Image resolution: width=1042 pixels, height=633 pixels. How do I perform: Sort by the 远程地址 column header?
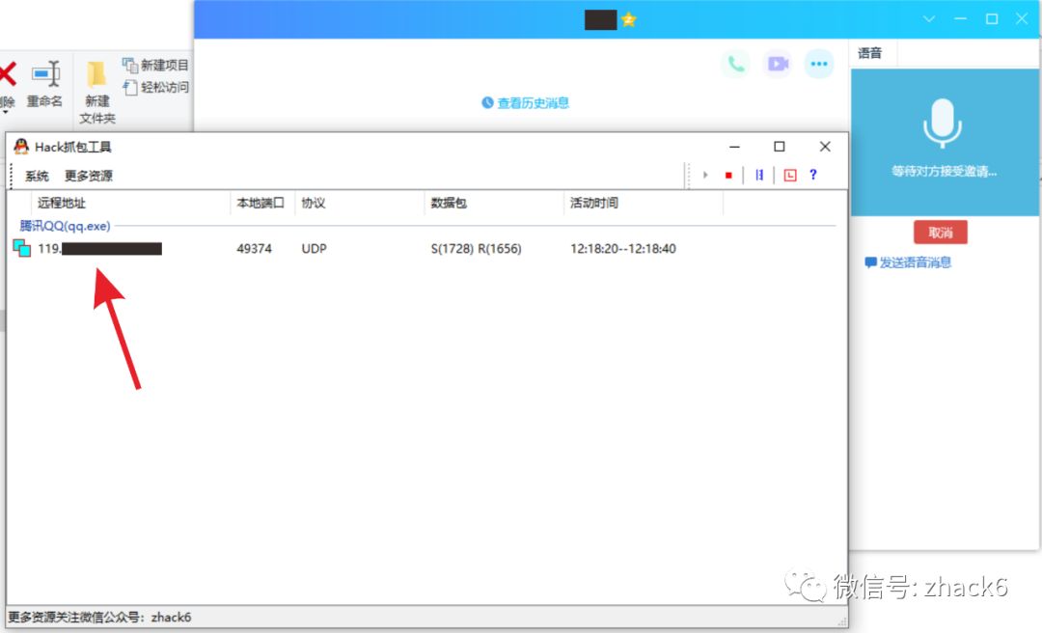[x=131, y=203]
